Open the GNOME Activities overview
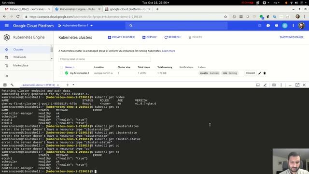 tap(8, 2)
